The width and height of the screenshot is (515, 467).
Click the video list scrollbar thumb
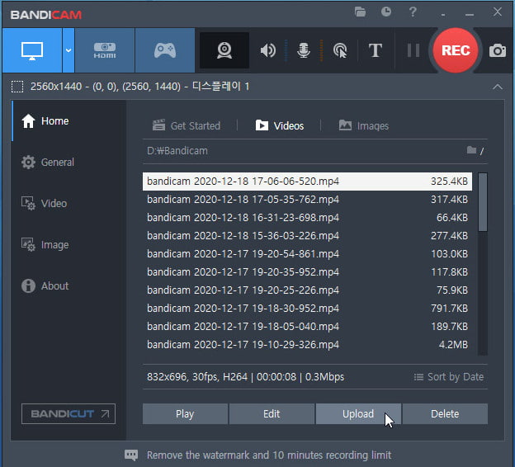coord(483,202)
